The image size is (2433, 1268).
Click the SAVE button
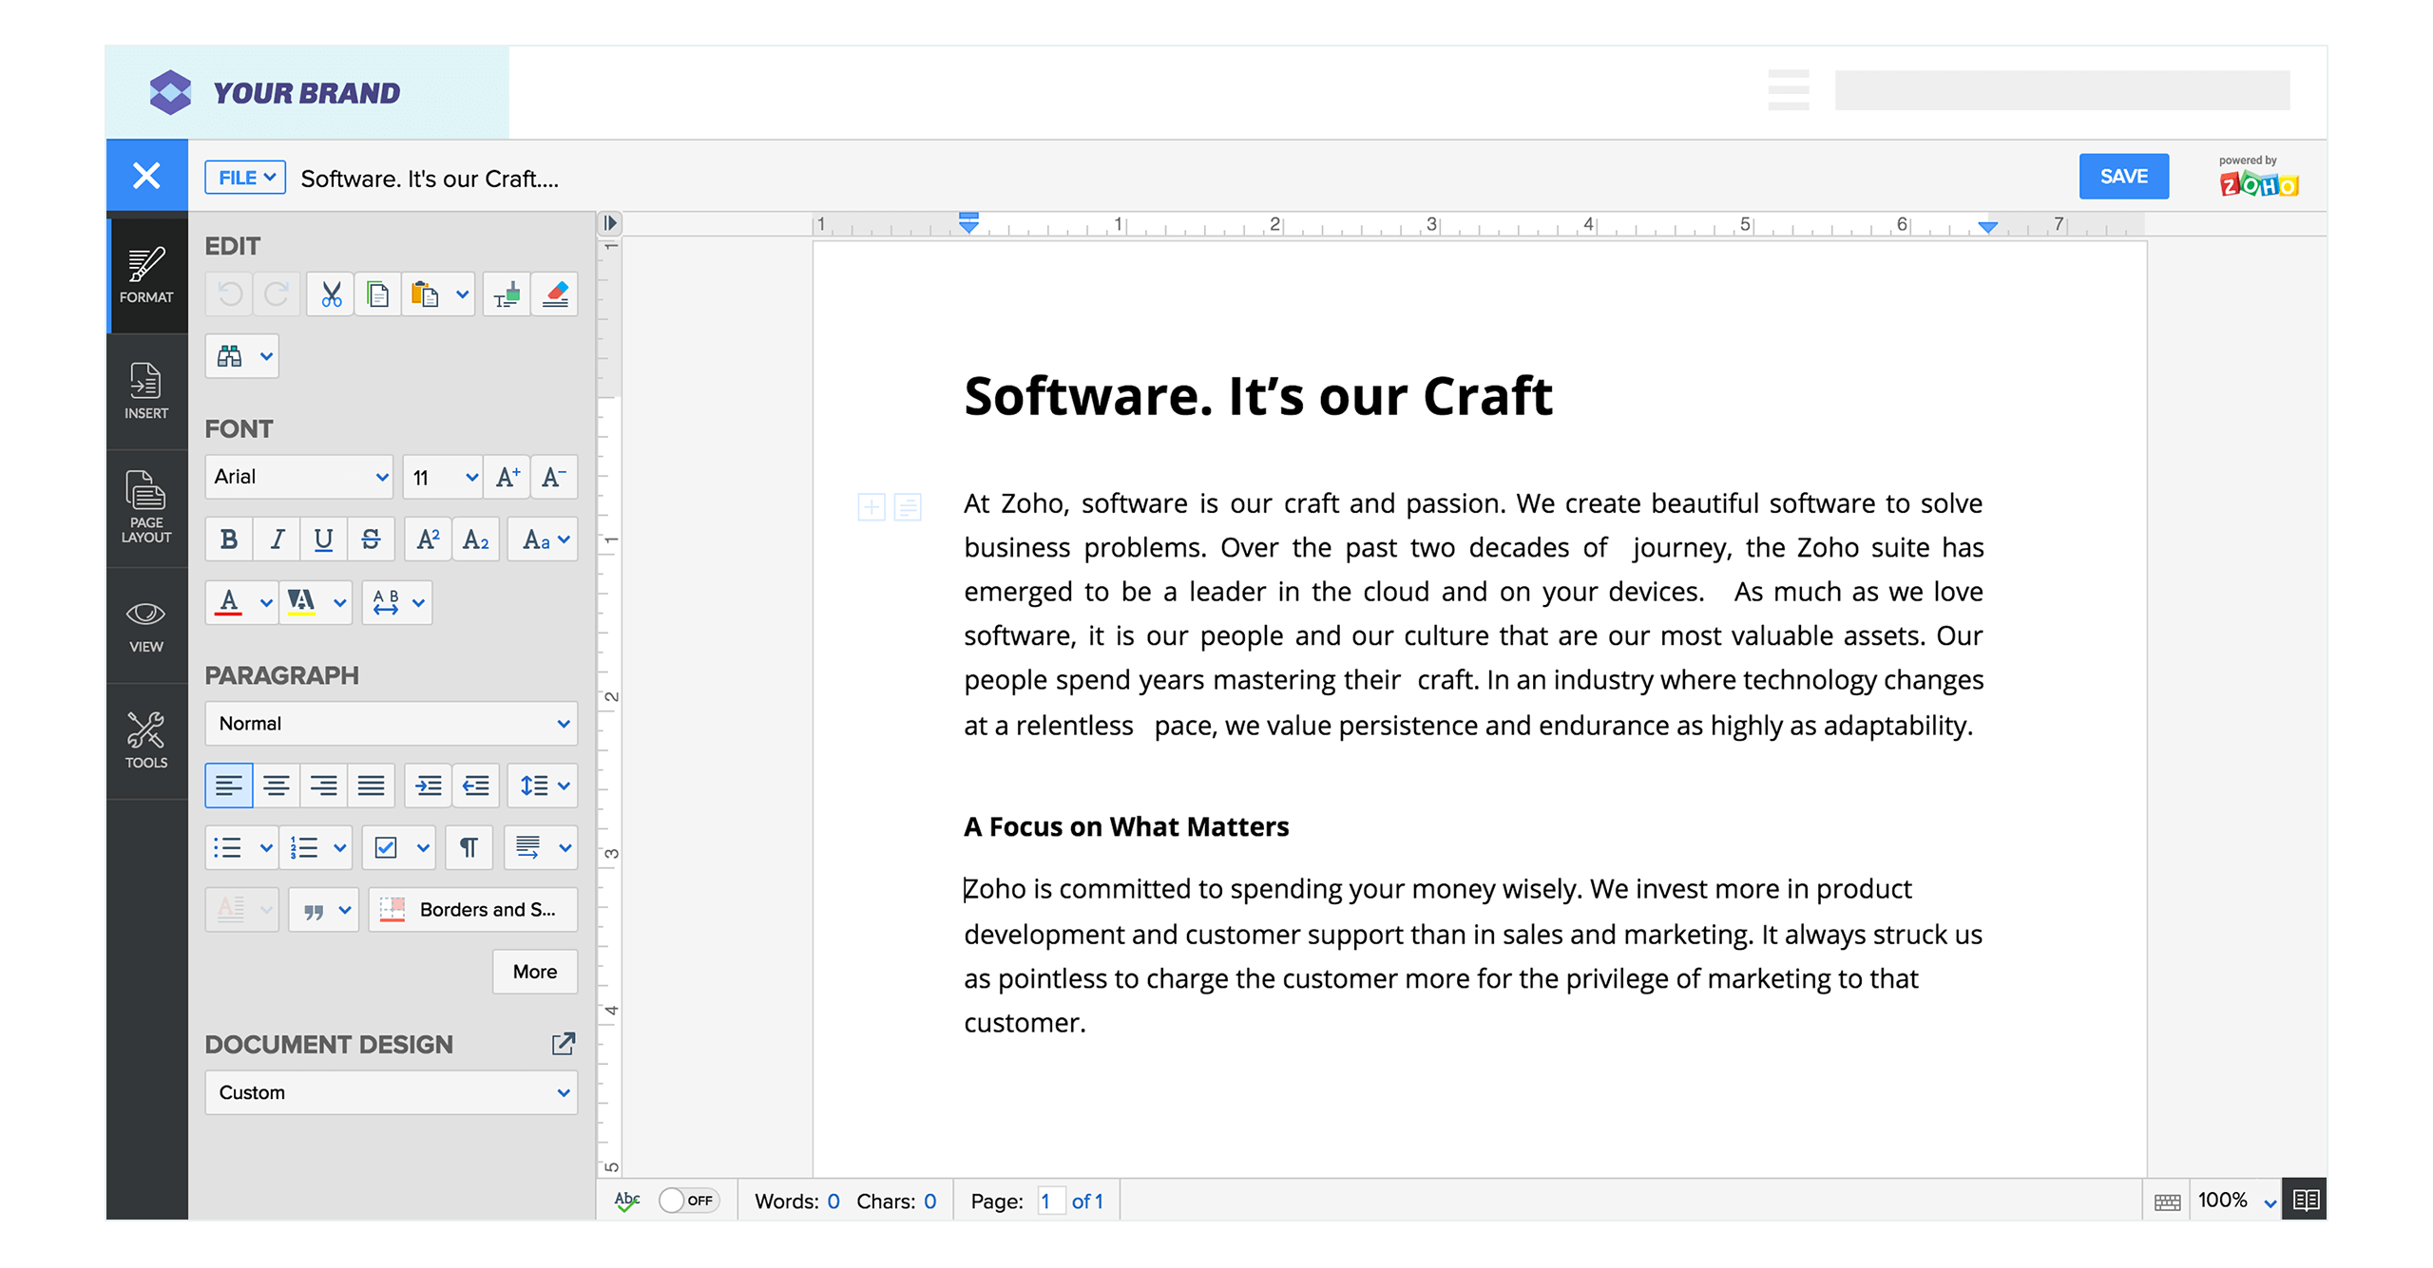[x=2123, y=176]
